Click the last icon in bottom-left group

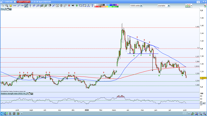pos(18,114)
